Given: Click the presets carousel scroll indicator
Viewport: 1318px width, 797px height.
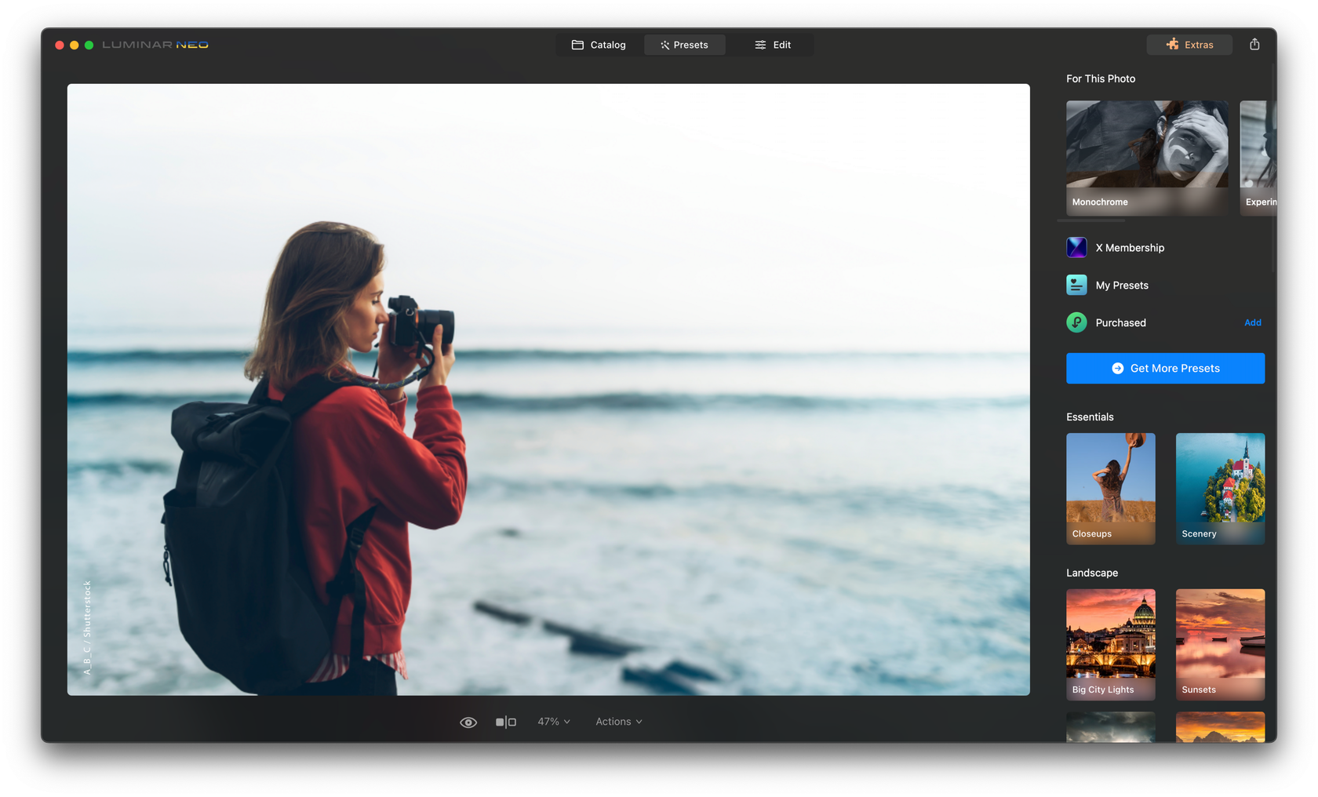Looking at the screenshot, I should click(x=1090, y=222).
